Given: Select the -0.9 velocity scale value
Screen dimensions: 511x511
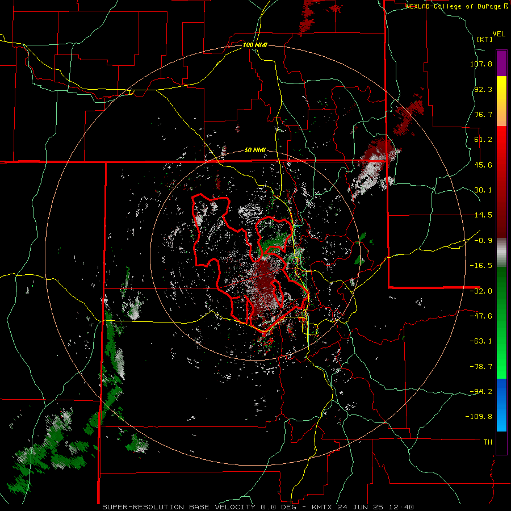Looking at the screenshot, I should point(483,241).
